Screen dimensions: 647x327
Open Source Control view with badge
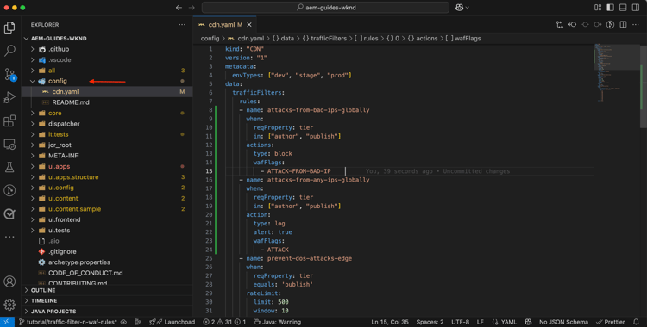(9, 75)
